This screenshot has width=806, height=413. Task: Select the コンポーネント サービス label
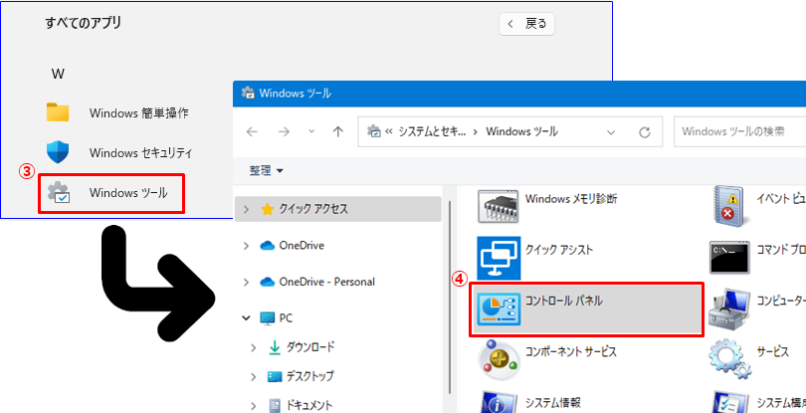pyautogui.click(x=571, y=351)
